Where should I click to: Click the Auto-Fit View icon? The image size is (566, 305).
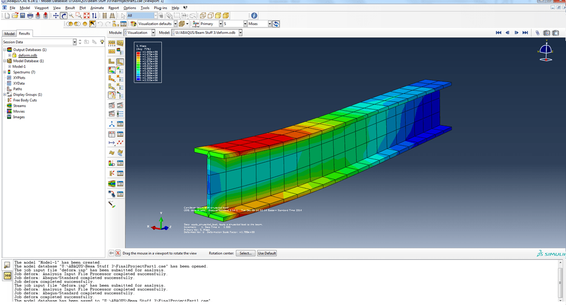coord(87,15)
